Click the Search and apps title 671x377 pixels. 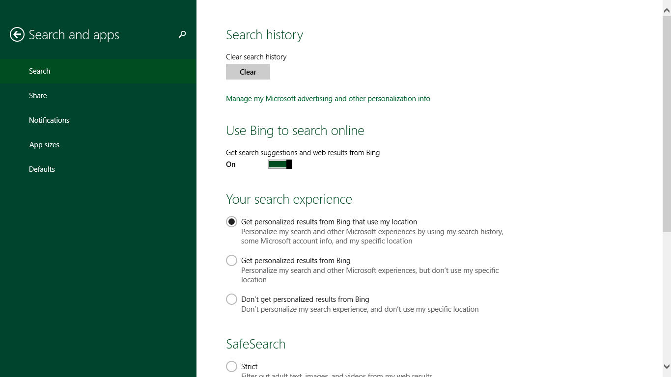pyautogui.click(x=74, y=35)
